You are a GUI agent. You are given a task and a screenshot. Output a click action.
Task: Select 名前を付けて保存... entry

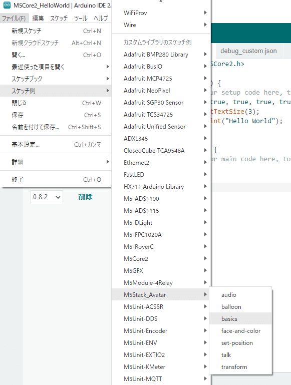coord(56,127)
